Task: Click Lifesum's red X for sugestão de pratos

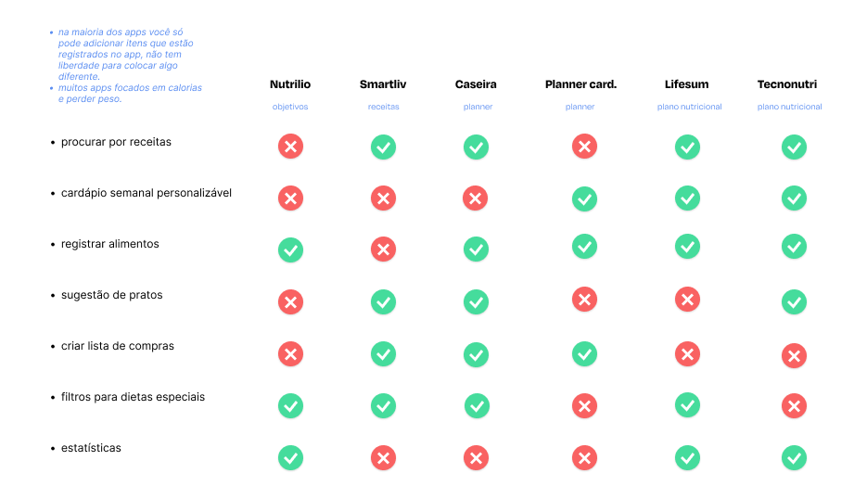Action: (x=687, y=300)
